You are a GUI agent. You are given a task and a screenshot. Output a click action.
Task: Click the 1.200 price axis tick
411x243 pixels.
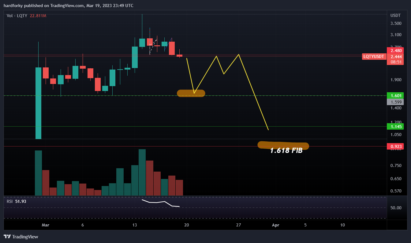tap(396, 122)
